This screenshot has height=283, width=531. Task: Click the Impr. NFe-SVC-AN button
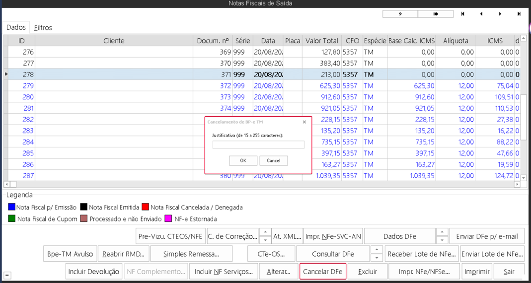(333, 236)
